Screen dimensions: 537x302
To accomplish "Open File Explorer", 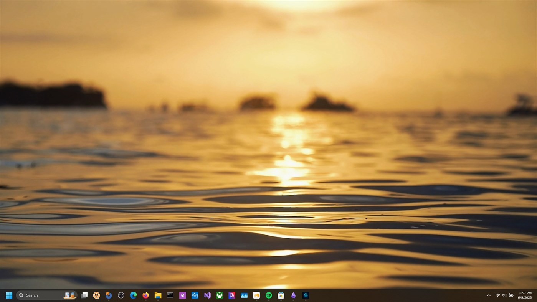I will (159, 295).
